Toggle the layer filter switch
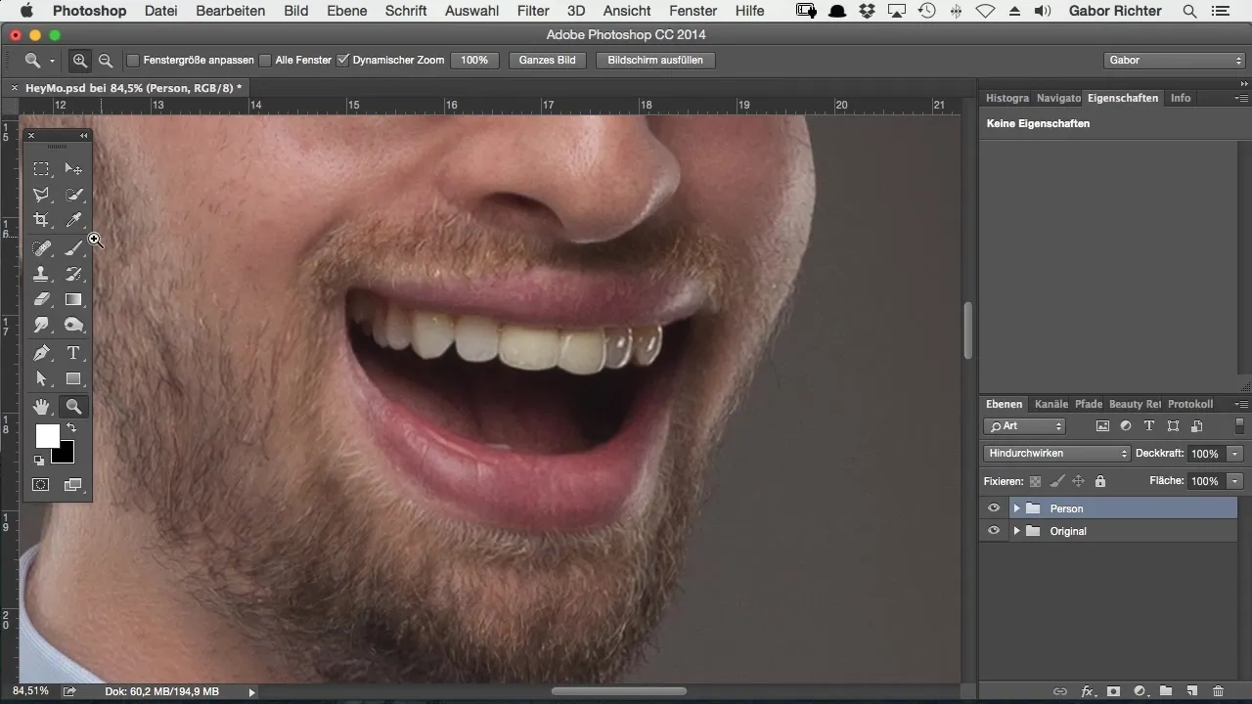 1240,426
